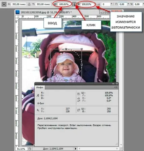Close the Инфо panel with X

[x=117, y=84]
